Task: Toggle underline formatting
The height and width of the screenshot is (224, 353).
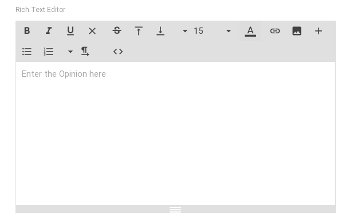Action: pos(70,31)
